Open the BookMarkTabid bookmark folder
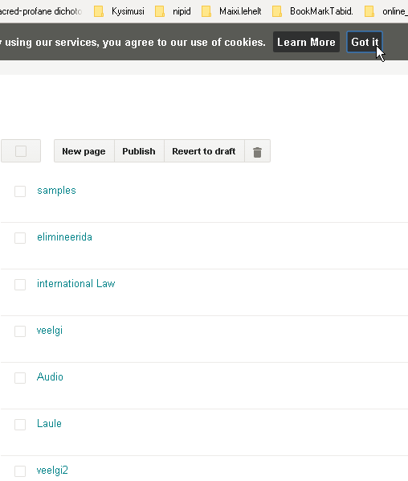Image resolution: width=408 pixels, height=481 pixels. [312, 11]
